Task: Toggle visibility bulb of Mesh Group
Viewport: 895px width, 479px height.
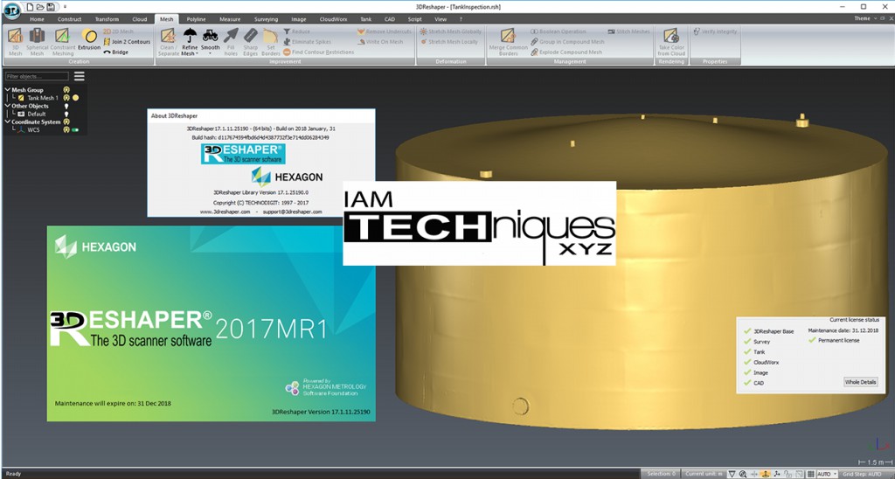Action: coord(66,90)
